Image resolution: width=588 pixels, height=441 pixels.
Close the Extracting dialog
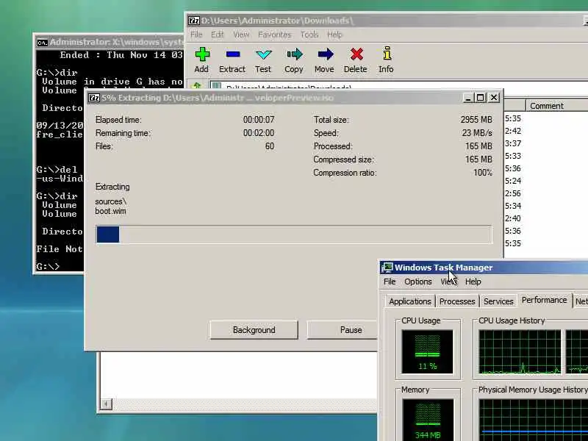click(x=494, y=98)
